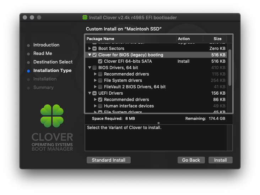
Task: Select the Destination Select step
Action: pos(53,62)
